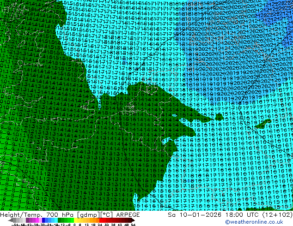Click the Height/Temp. 700 hPa title
The image size is (293, 226).
(37, 215)
